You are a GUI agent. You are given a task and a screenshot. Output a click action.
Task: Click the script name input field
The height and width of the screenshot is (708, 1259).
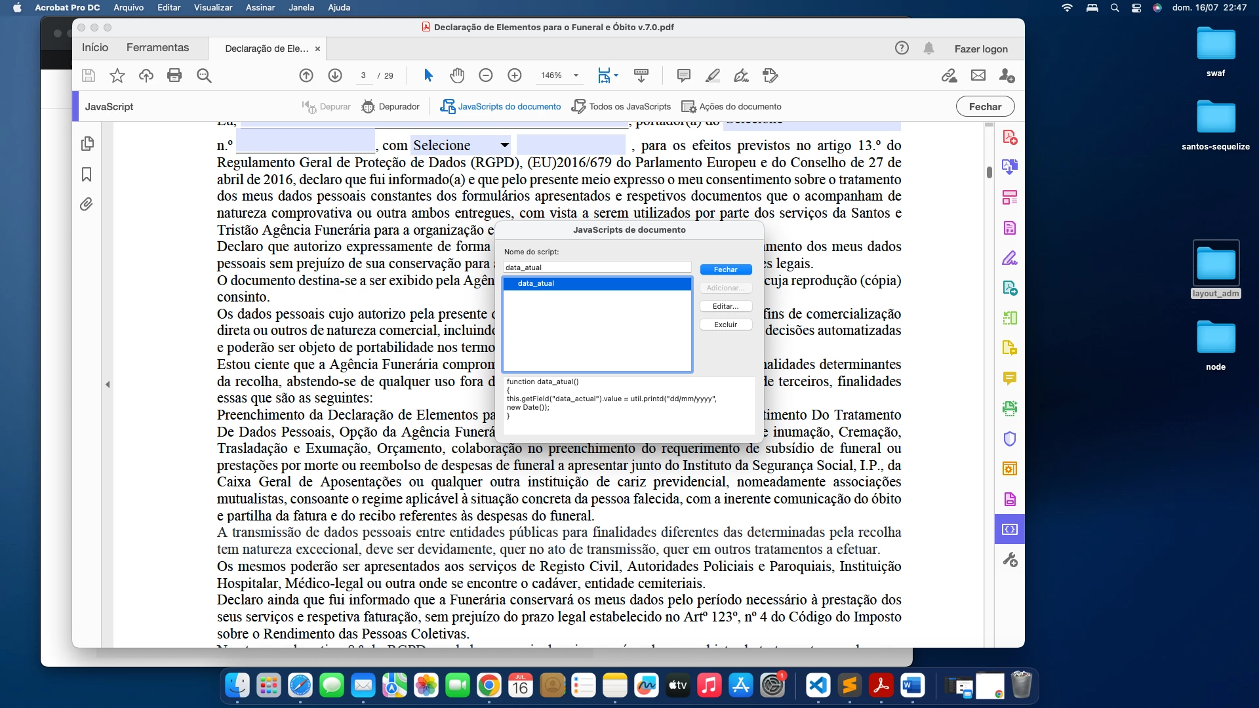pos(597,267)
